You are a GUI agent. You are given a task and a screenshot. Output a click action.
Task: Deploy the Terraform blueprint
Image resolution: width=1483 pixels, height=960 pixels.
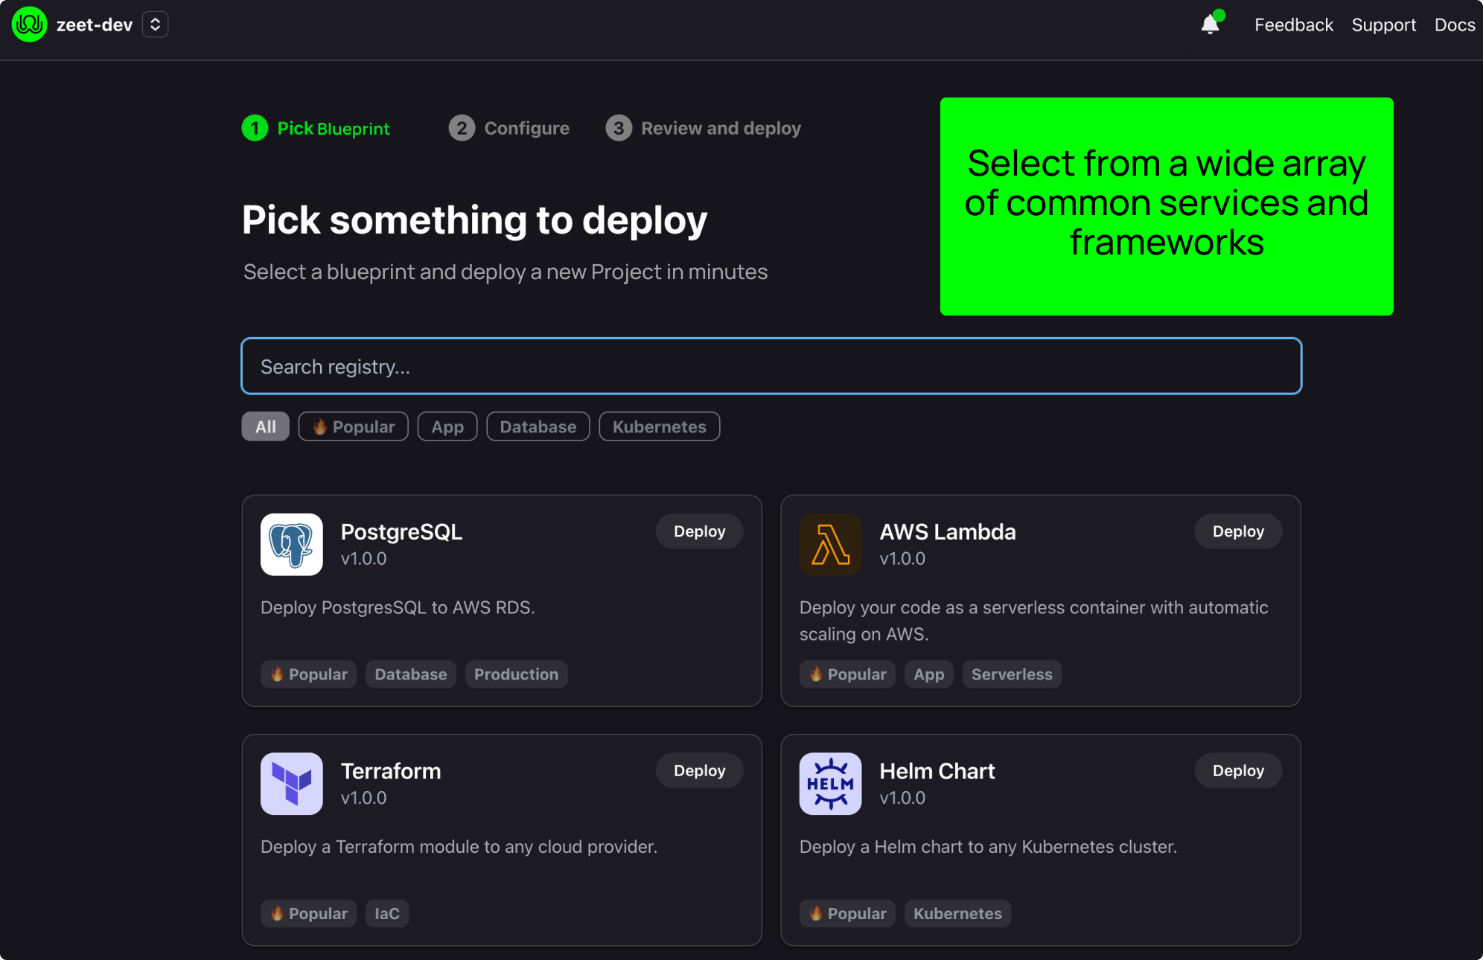700,770
